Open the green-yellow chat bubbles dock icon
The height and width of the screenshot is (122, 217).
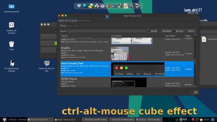(x=91, y=6)
